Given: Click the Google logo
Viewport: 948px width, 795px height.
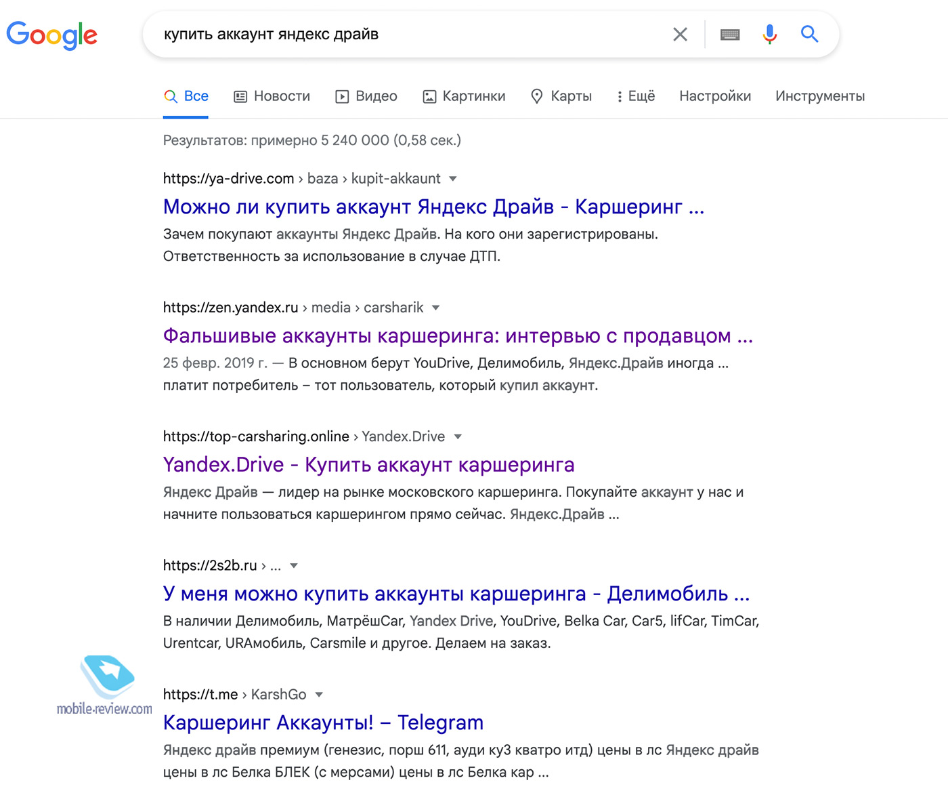Looking at the screenshot, I should pyautogui.click(x=52, y=35).
